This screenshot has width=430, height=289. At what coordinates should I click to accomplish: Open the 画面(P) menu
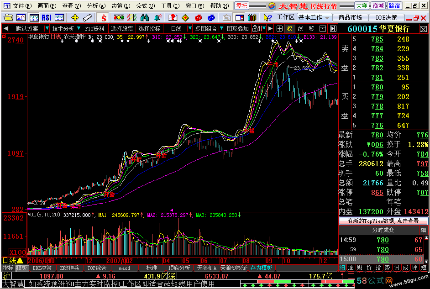(47, 6)
